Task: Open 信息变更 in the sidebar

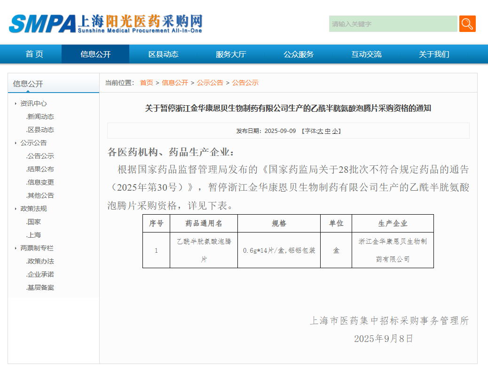Action: pos(40,182)
